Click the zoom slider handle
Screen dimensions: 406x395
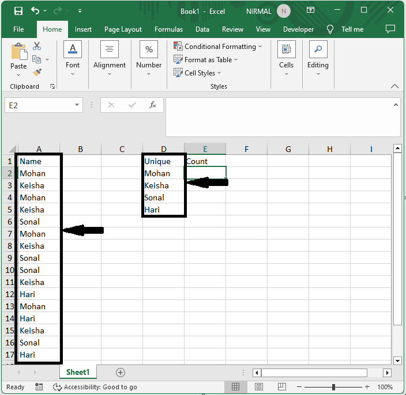coord(333,387)
